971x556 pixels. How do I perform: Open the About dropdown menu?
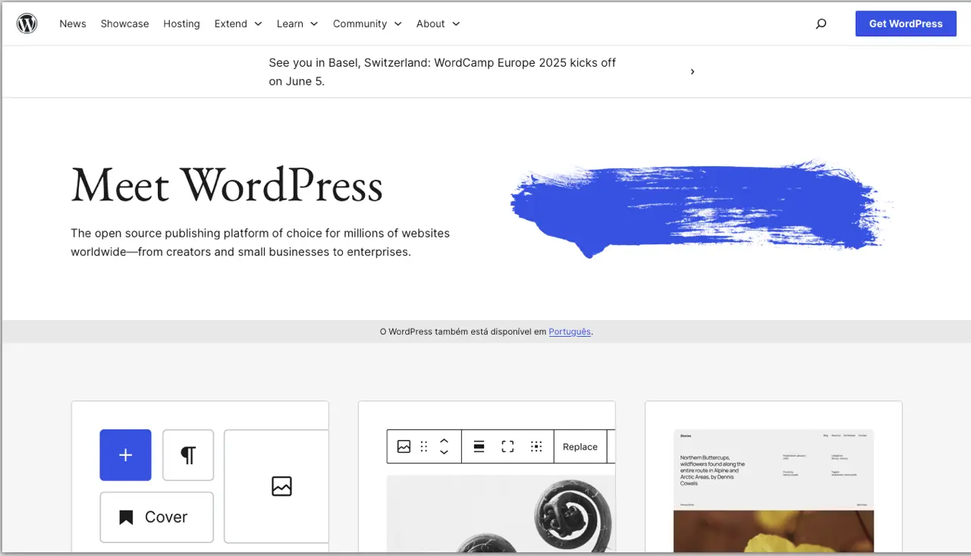click(438, 24)
